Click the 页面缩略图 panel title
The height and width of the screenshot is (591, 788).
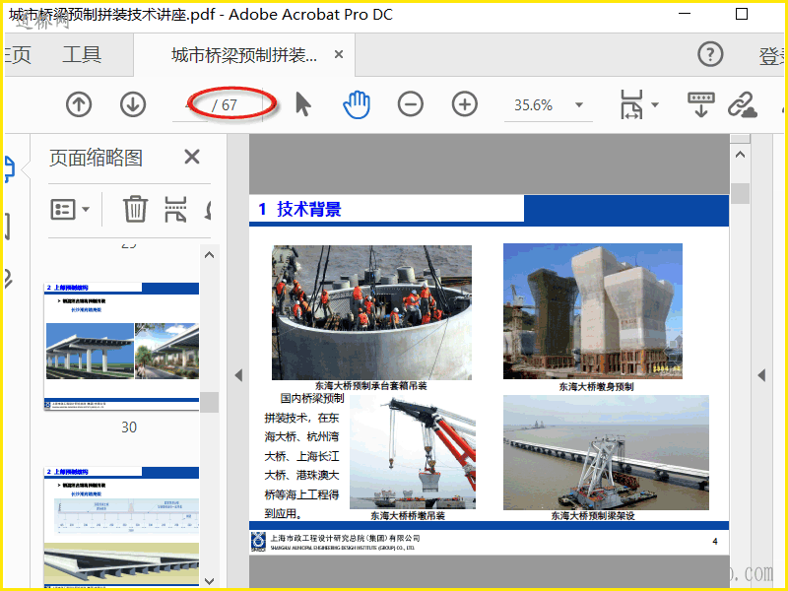pyautogui.click(x=96, y=158)
